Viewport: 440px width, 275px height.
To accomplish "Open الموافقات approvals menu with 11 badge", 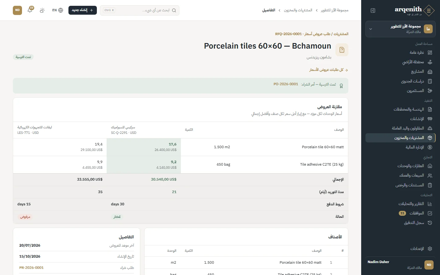I will (x=401, y=213).
